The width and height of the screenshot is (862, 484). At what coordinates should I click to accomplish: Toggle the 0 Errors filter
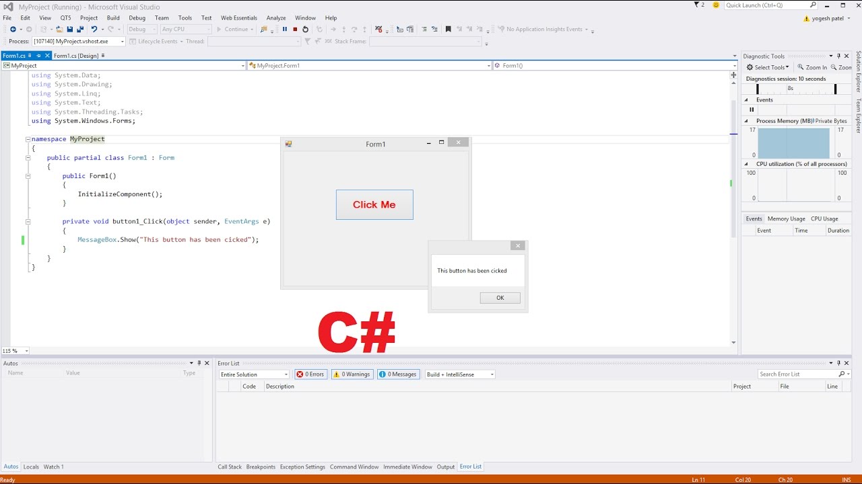click(x=310, y=374)
